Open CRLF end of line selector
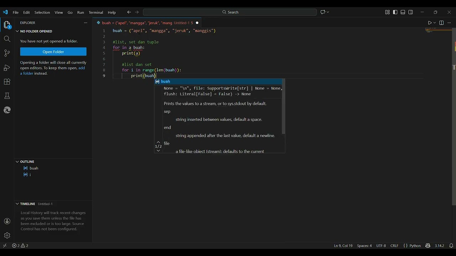The width and height of the screenshot is (456, 256). coord(394,246)
